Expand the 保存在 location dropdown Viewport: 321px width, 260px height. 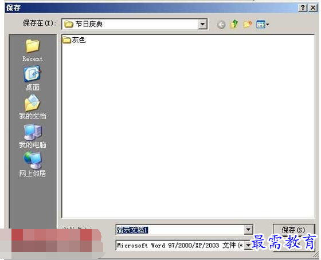[202, 25]
